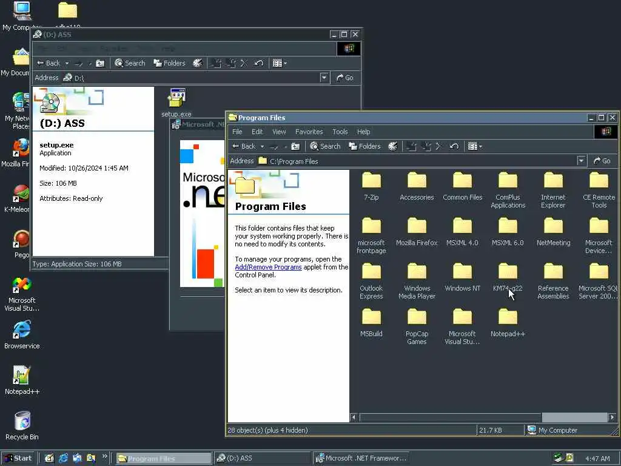The height and width of the screenshot is (466, 621).
Task: Click the horizontal scrollbar thumb in Program Files
Action: (x=574, y=417)
